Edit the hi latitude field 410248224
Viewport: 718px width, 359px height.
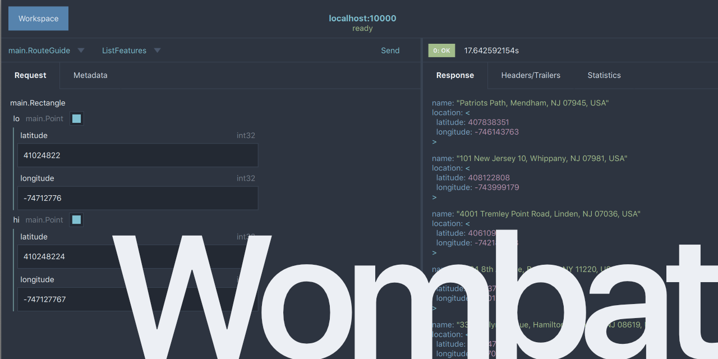(138, 256)
